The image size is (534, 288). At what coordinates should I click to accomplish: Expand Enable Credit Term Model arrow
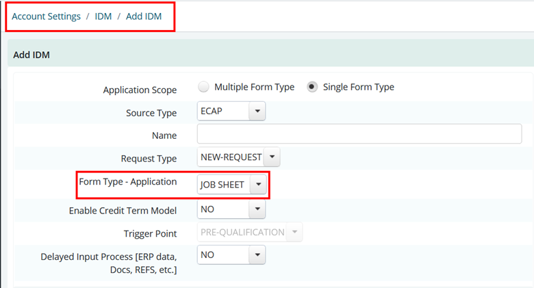(x=257, y=209)
